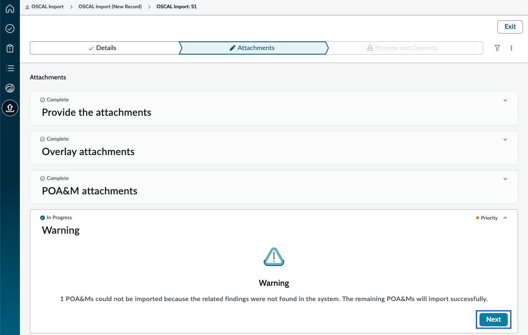The image size is (528, 335).
Task: Click the Attachments section label
Action: pos(48,77)
